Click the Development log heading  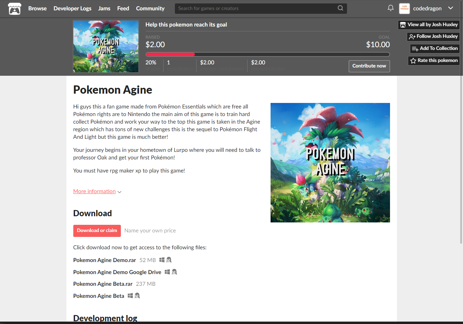pos(105,318)
